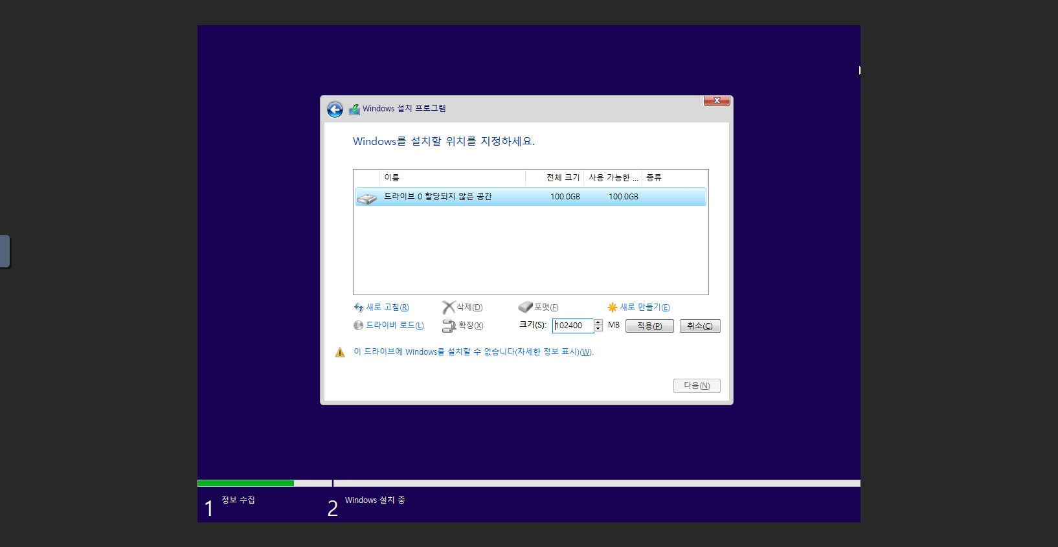Click the Windows setup program icon
Screen dimensions: 1058x547
click(x=354, y=109)
